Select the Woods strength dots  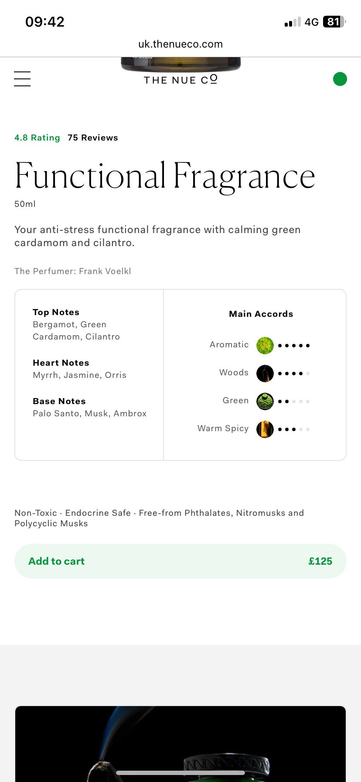294,374
